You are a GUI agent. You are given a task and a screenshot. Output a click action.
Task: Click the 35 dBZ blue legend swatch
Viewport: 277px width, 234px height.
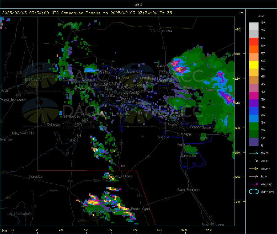pos(254,111)
